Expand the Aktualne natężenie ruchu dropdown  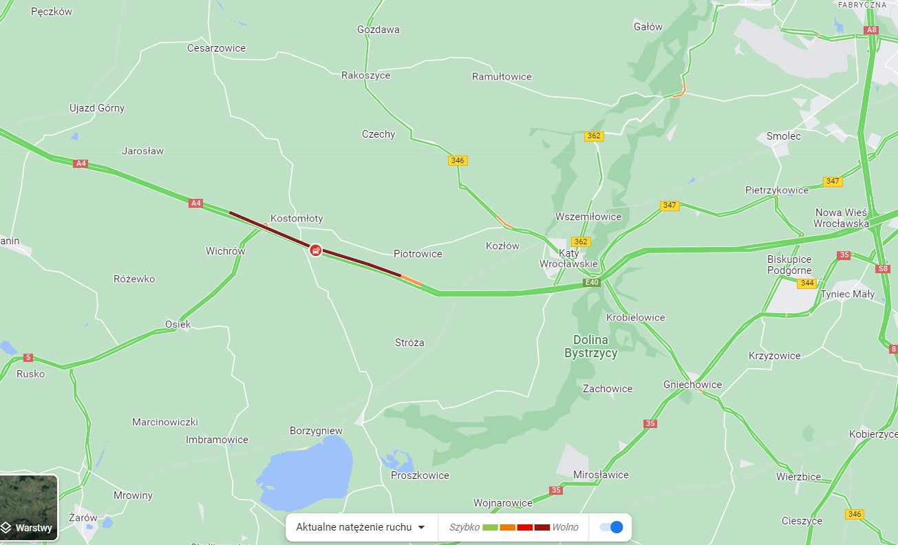pos(361,527)
